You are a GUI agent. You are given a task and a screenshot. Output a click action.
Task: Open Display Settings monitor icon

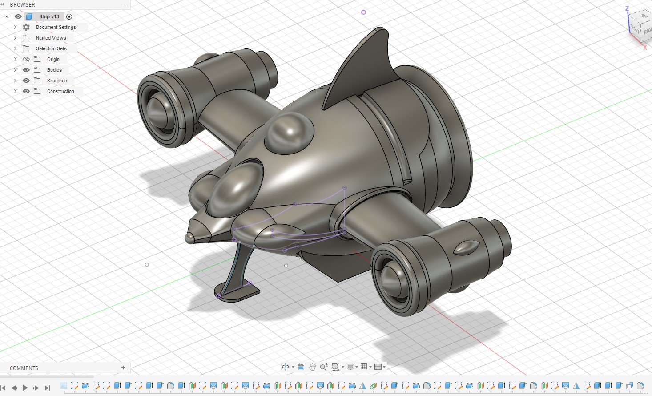tap(350, 367)
